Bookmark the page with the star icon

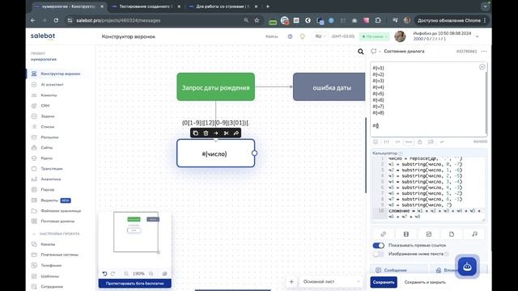(x=257, y=20)
